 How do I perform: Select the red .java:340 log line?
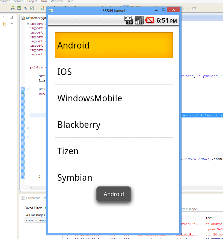(x=214, y=229)
